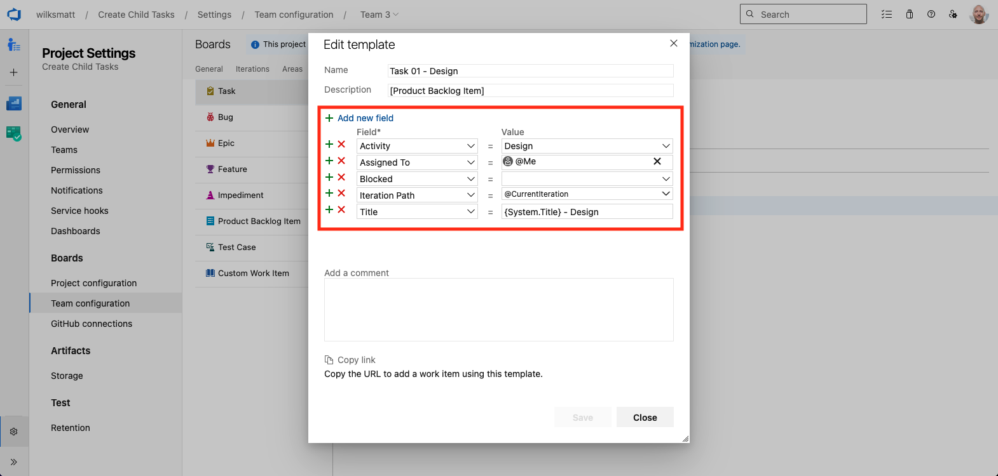Remove the Title field row
This screenshot has width=998, height=476.
coord(341,210)
